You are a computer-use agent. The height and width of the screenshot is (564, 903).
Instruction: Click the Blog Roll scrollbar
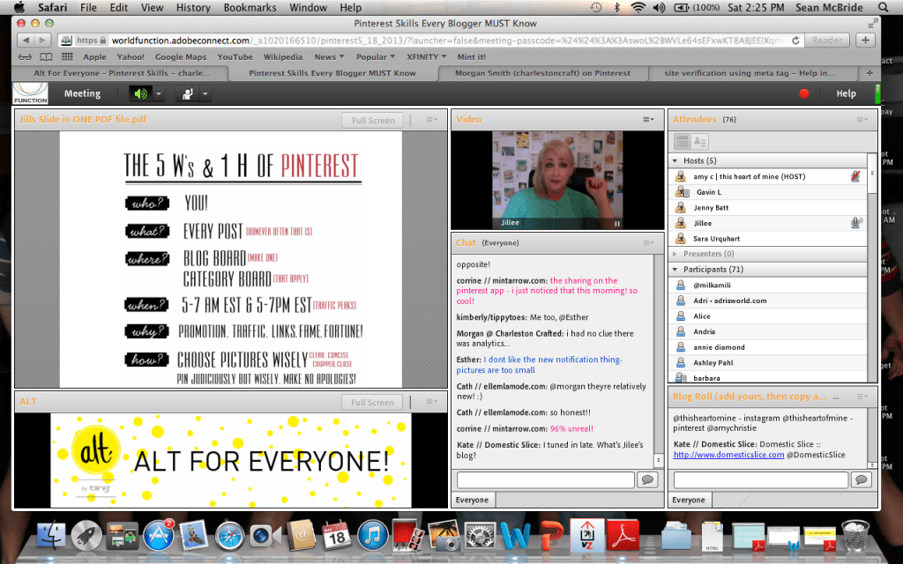coord(872,438)
